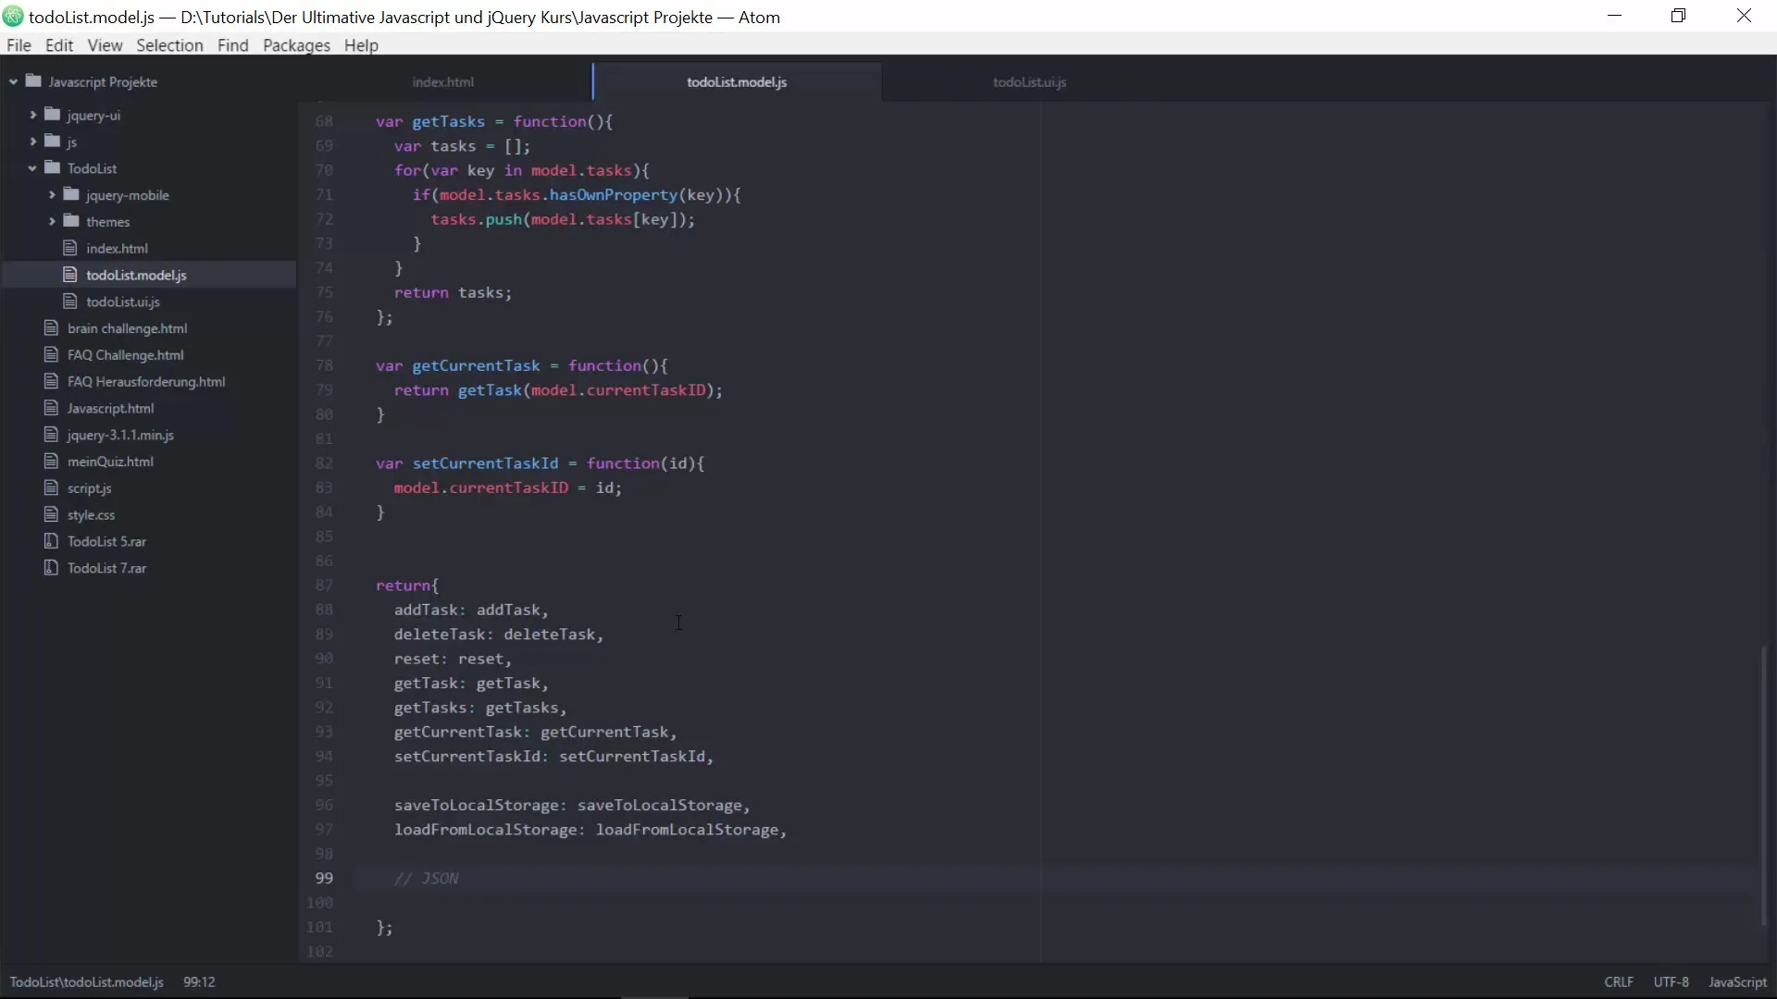Click the TodoList folder icon
This screenshot has width=1777, height=999.
(x=53, y=168)
